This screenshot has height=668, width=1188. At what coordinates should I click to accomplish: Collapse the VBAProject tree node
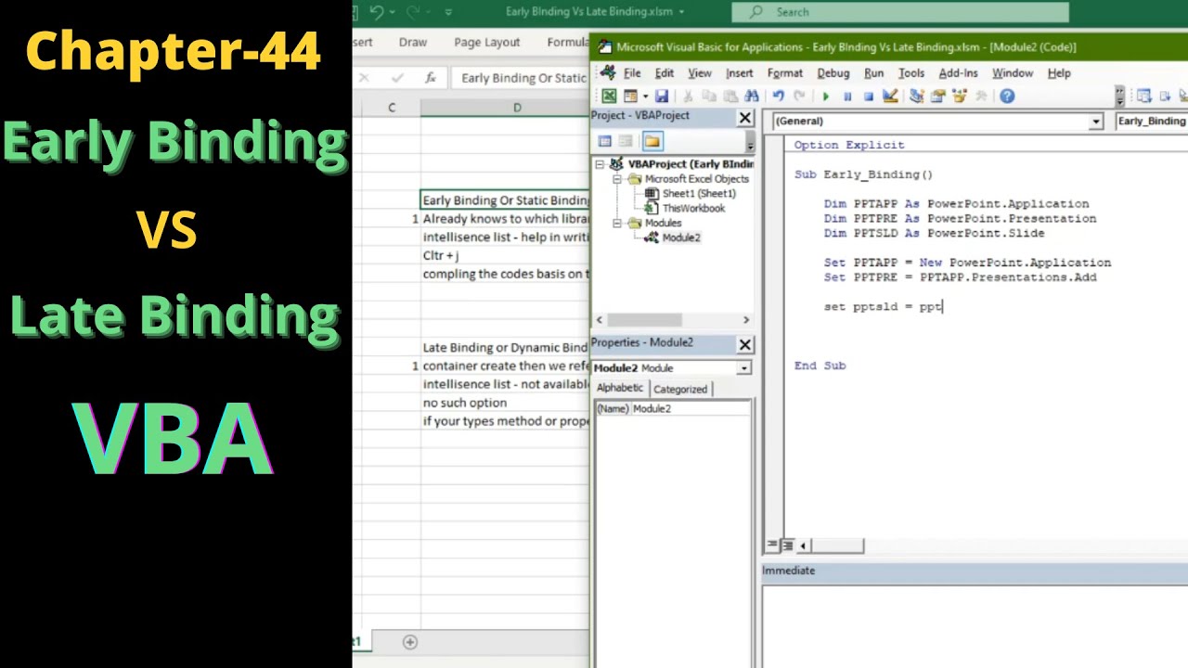(600, 164)
